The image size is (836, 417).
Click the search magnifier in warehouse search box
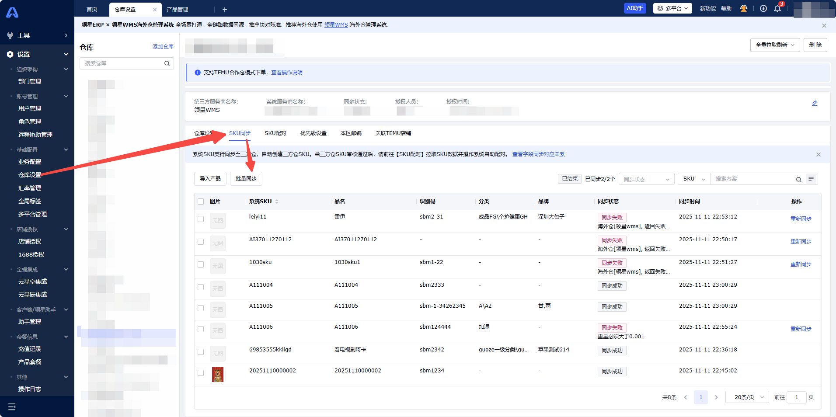pos(167,63)
